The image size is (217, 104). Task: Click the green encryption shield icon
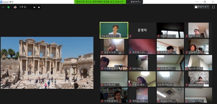click(x=8, y=7)
